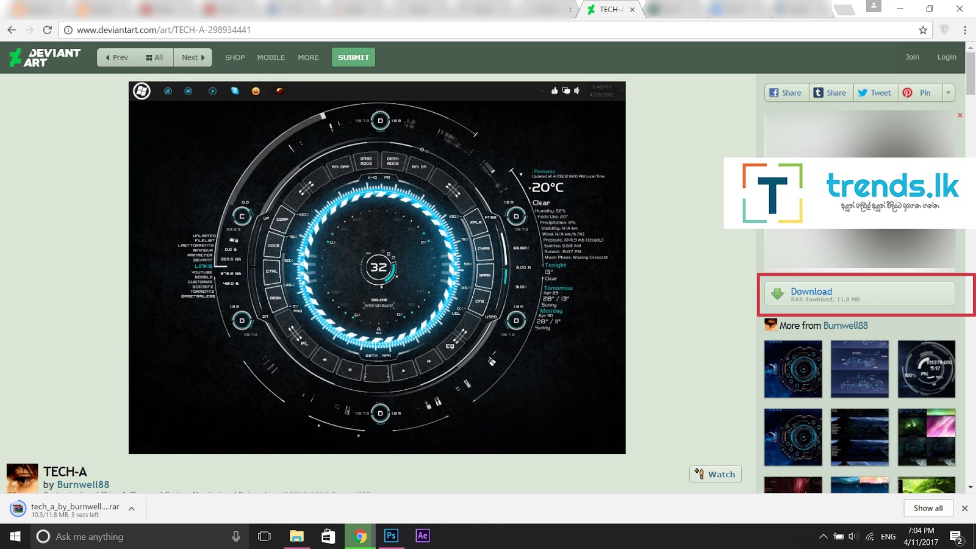The image size is (976, 549).
Task: Go to Next deviation
Action: point(193,57)
